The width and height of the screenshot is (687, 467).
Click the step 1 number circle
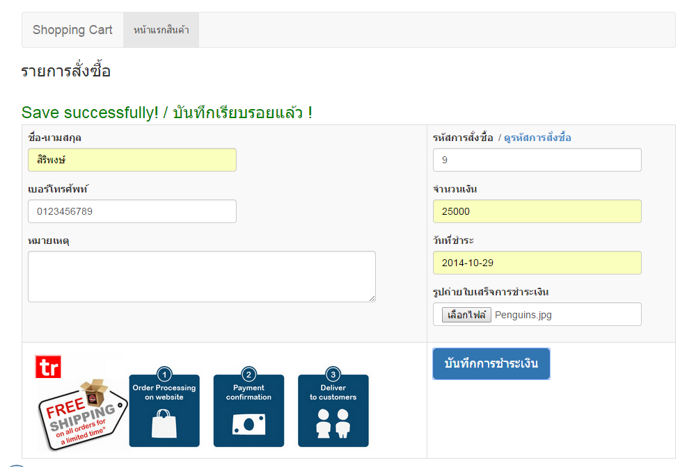click(164, 375)
